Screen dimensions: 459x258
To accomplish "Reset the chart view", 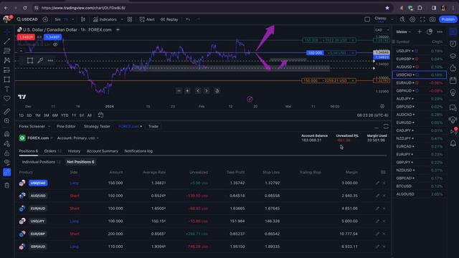I will point(217,91).
